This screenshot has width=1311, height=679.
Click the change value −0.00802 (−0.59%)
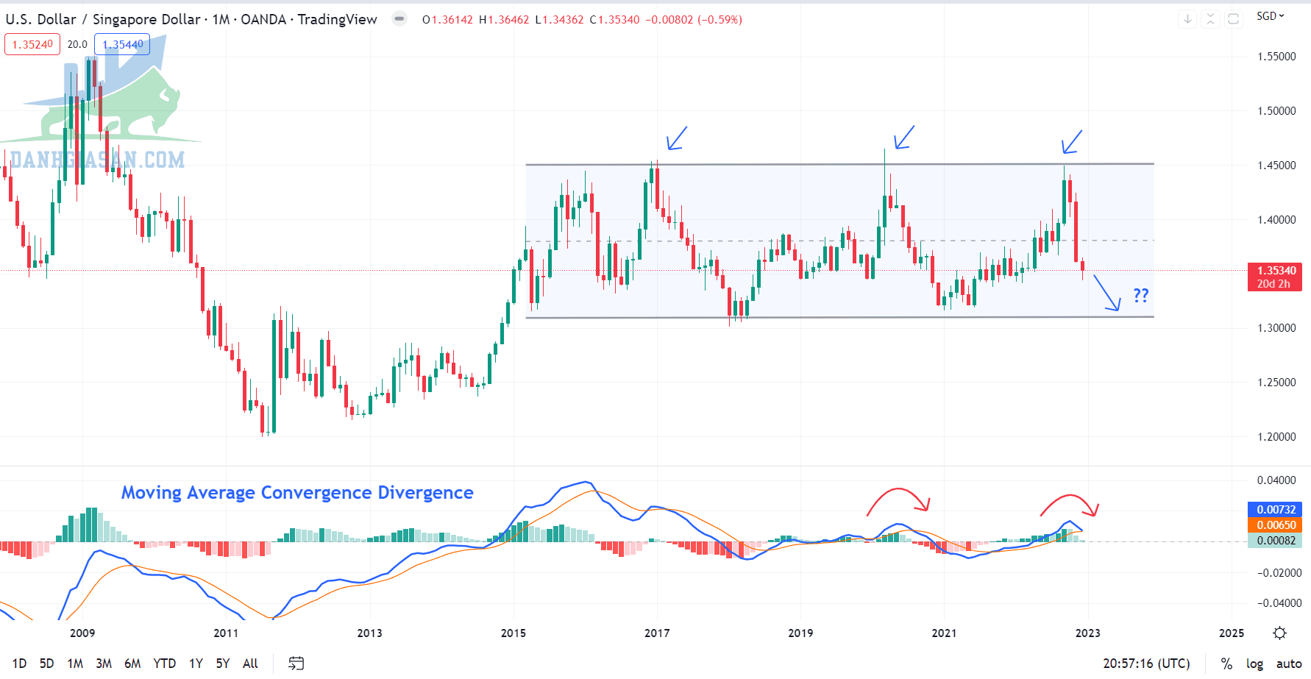(694, 20)
